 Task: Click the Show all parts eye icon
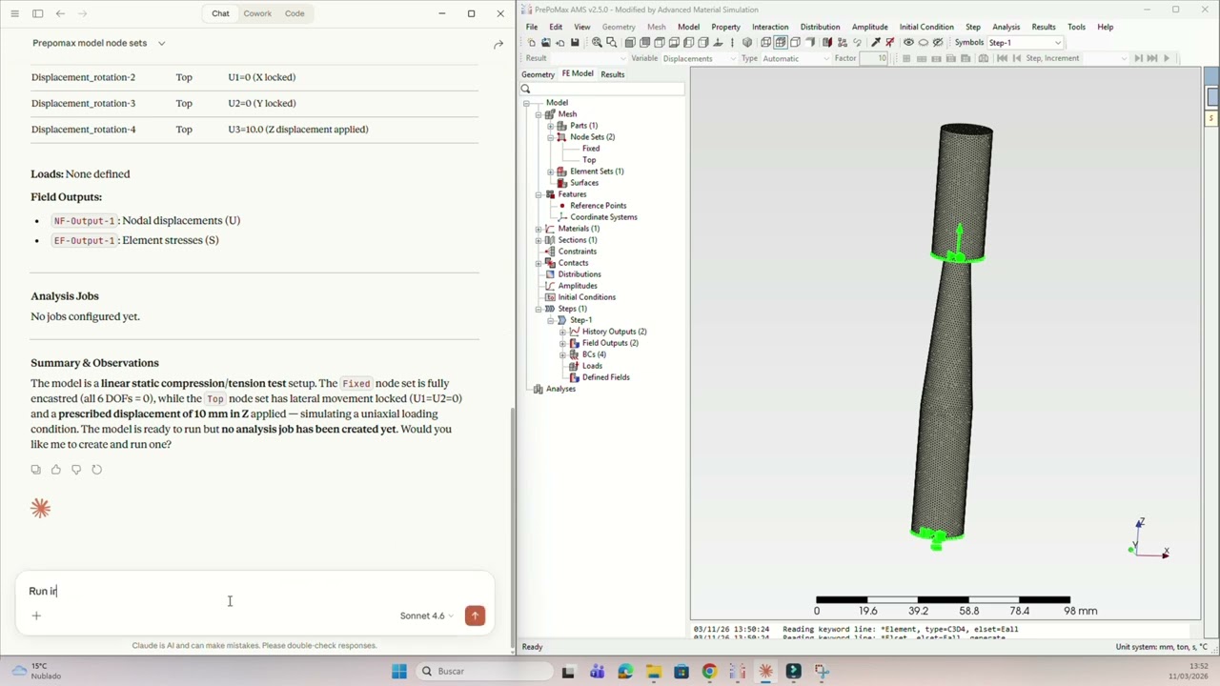pyautogui.click(x=908, y=43)
